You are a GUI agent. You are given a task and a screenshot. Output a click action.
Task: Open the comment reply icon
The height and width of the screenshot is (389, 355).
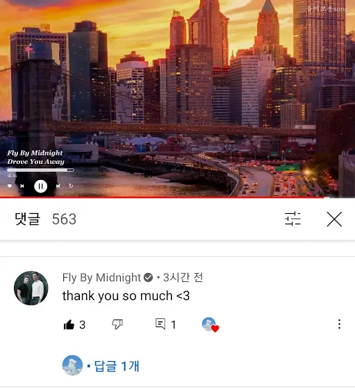160,324
